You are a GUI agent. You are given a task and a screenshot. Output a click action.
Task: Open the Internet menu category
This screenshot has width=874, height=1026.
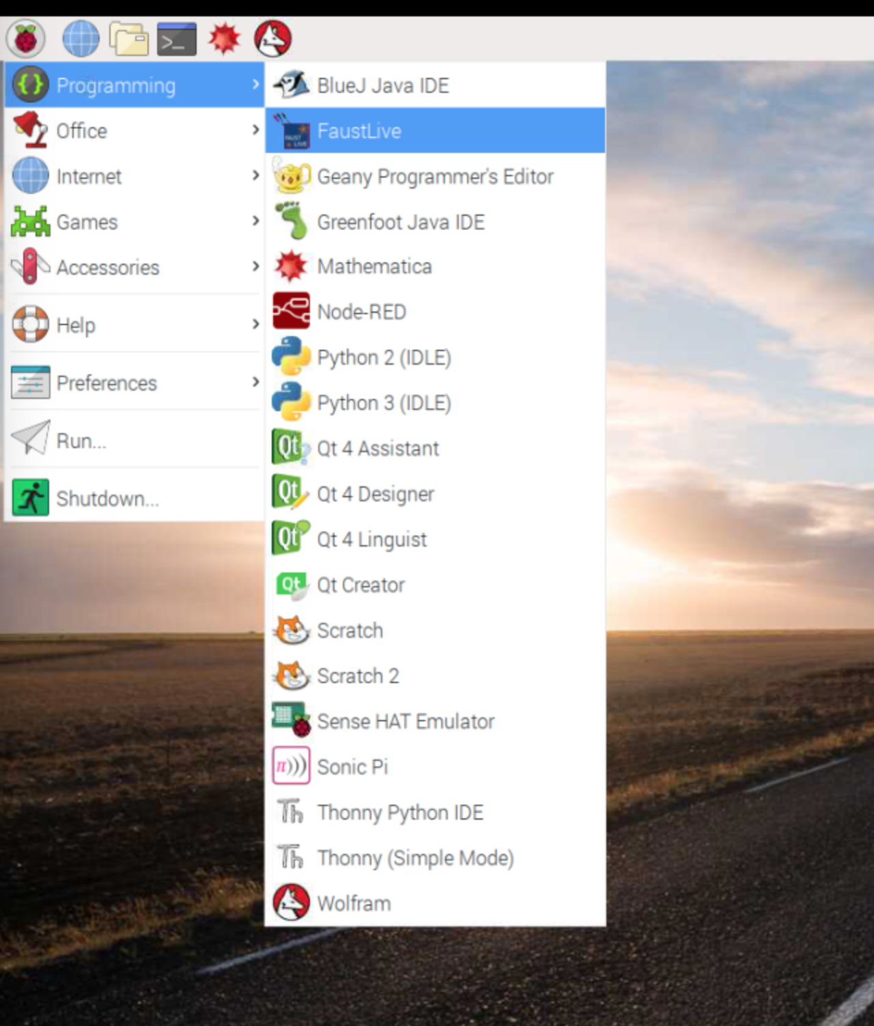[135, 176]
